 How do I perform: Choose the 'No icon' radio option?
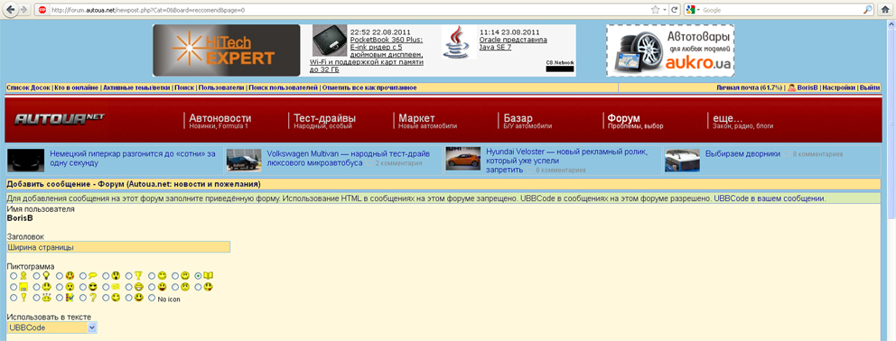point(152,298)
